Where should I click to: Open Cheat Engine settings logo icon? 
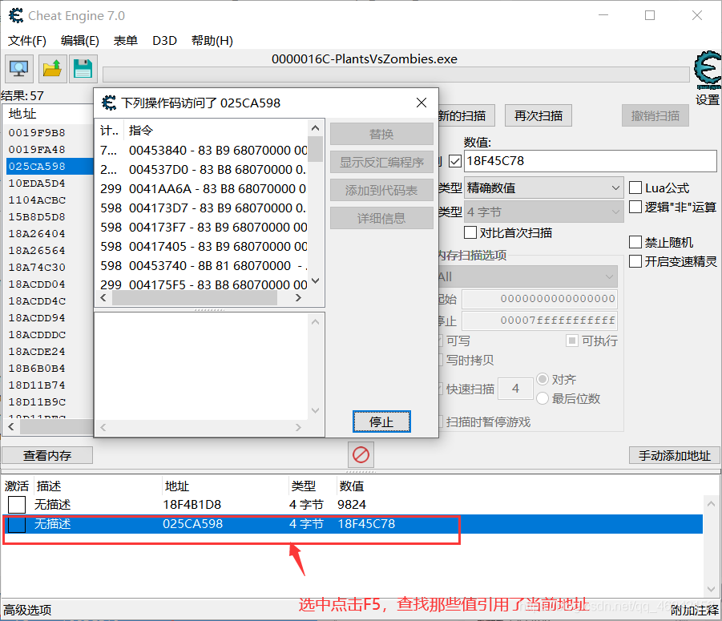708,70
